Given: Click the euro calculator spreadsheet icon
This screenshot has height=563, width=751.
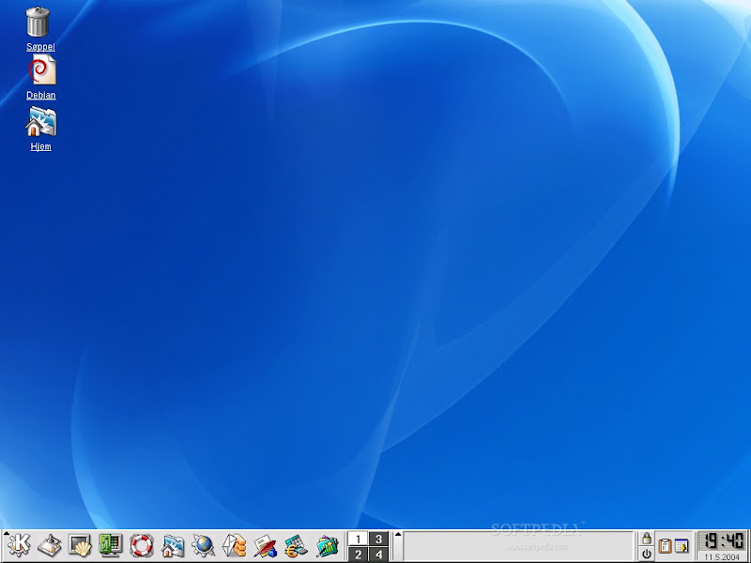Looking at the screenshot, I should click(296, 544).
